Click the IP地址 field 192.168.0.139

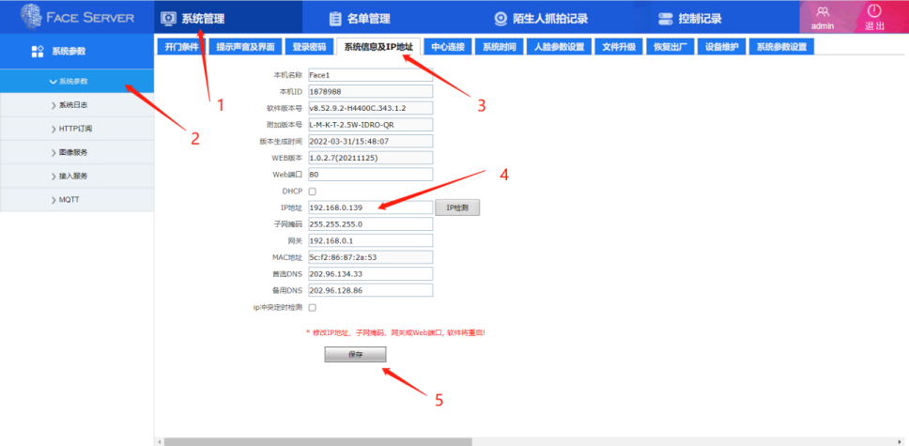point(370,208)
